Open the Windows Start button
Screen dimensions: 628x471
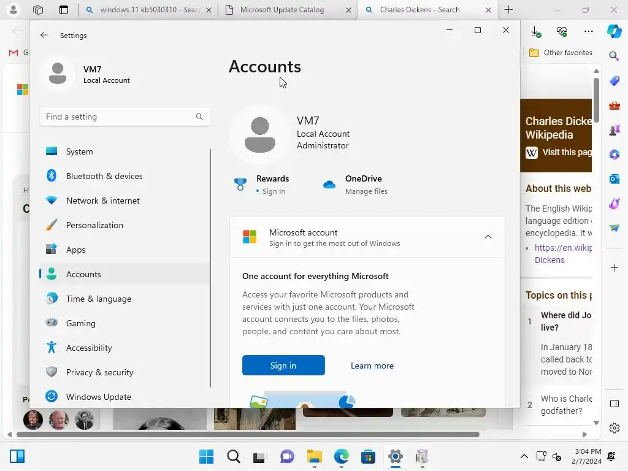[206, 456]
